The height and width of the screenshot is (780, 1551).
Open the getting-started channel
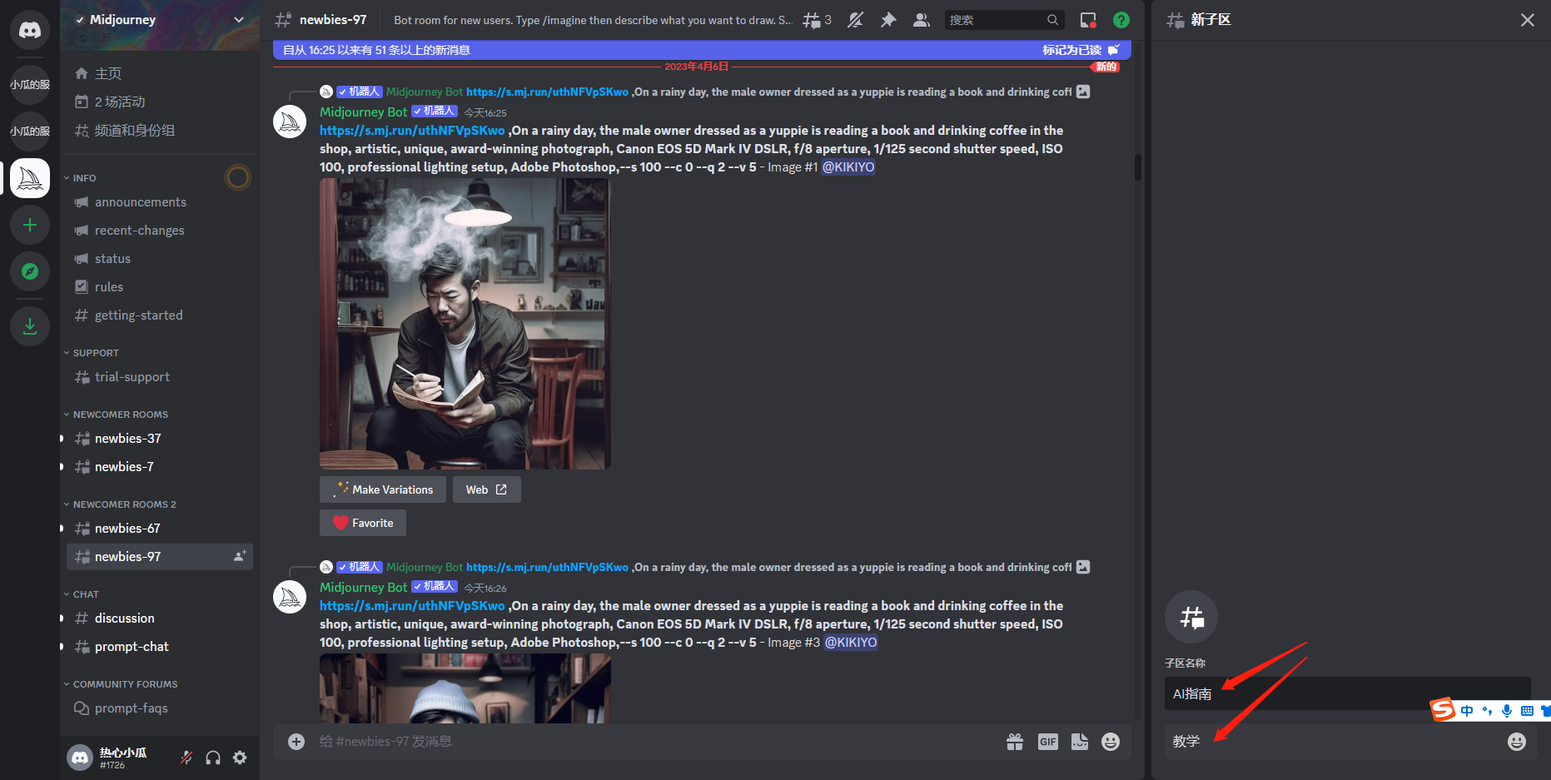[160, 315]
